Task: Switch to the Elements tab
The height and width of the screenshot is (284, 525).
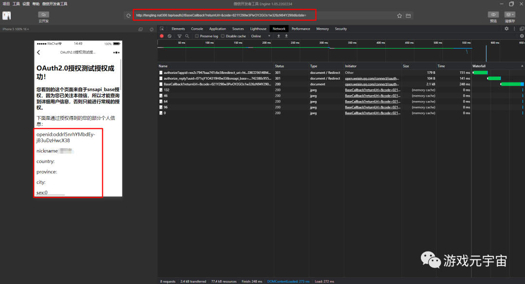Action: point(178,29)
